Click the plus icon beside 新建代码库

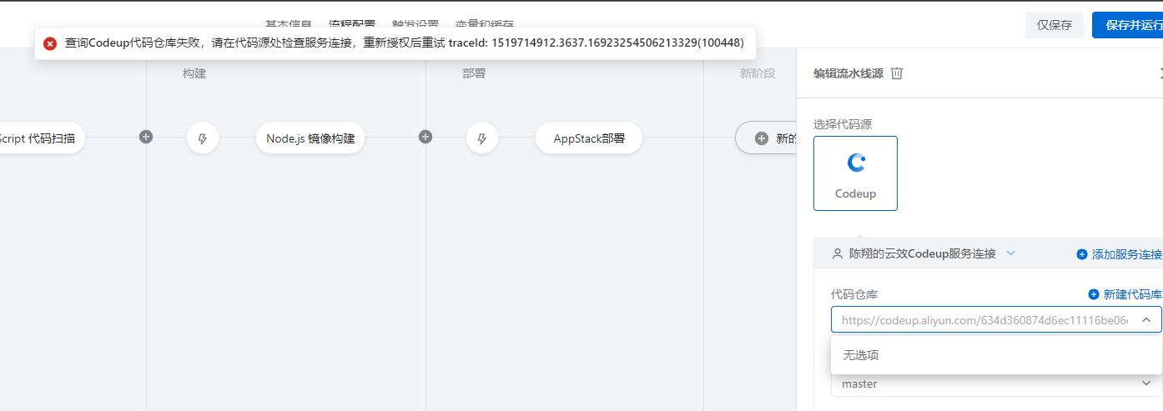click(1094, 294)
